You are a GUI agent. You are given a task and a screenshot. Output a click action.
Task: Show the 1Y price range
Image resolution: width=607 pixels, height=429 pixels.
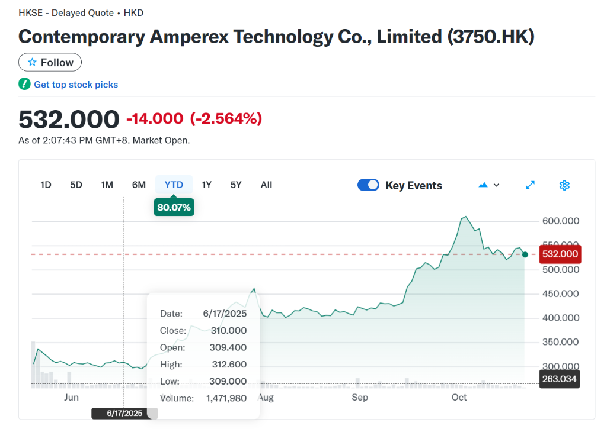click(206, 185)
